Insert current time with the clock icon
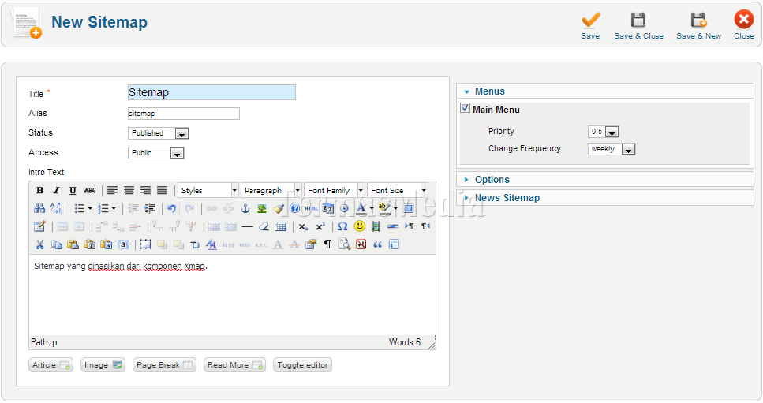The image size is (763, 403). tap(345, 208)
